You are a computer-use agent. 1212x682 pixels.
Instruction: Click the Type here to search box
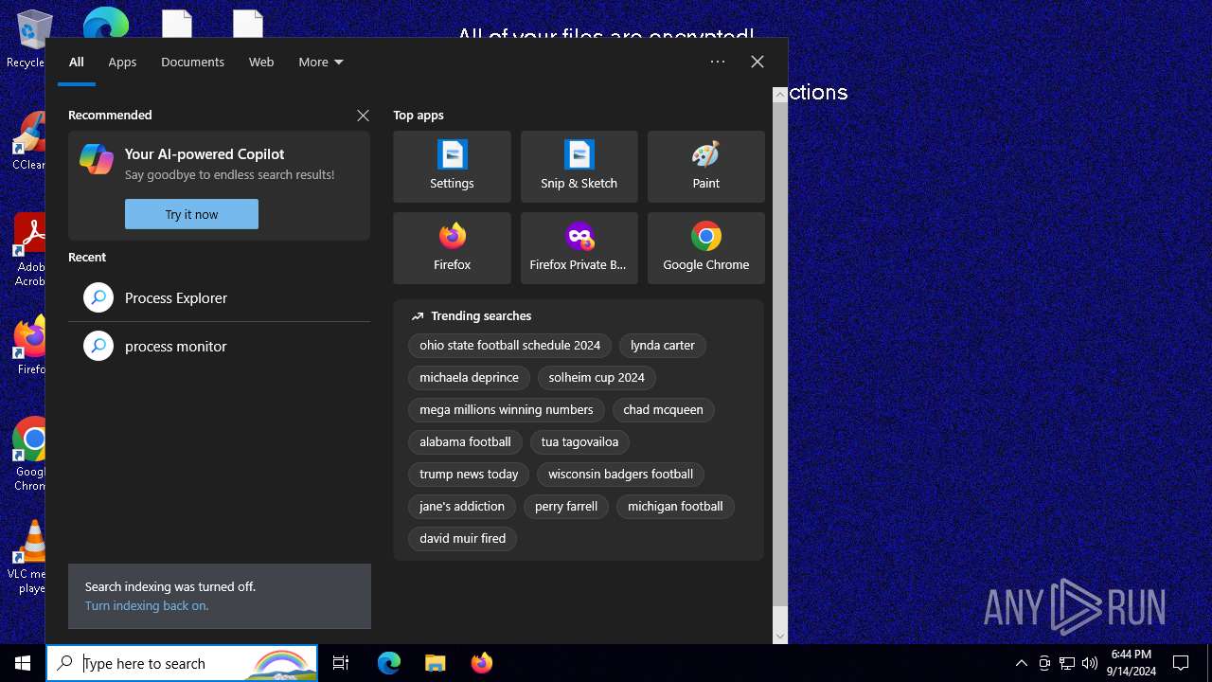[x=182, y=663]
